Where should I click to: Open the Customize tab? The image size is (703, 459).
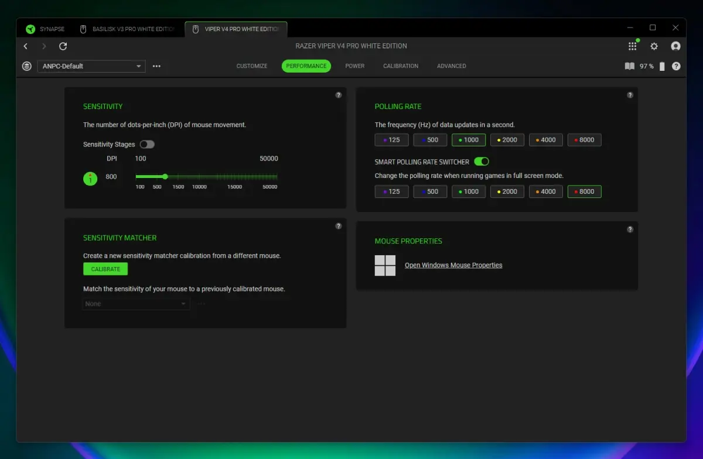(x=252, y=66)
